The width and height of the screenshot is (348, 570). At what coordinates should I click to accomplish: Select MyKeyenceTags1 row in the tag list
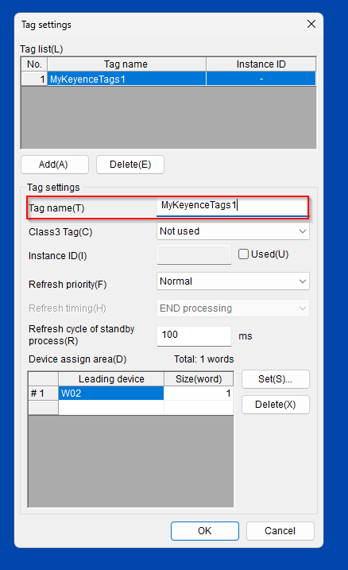[x=168, y=79]
